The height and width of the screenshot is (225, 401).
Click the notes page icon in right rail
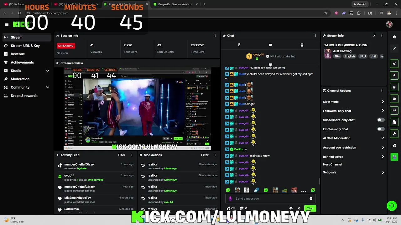[x=394, y=87]
